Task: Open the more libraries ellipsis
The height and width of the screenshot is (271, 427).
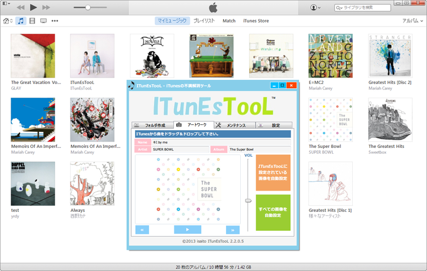Action: click(x=55, y=21)
